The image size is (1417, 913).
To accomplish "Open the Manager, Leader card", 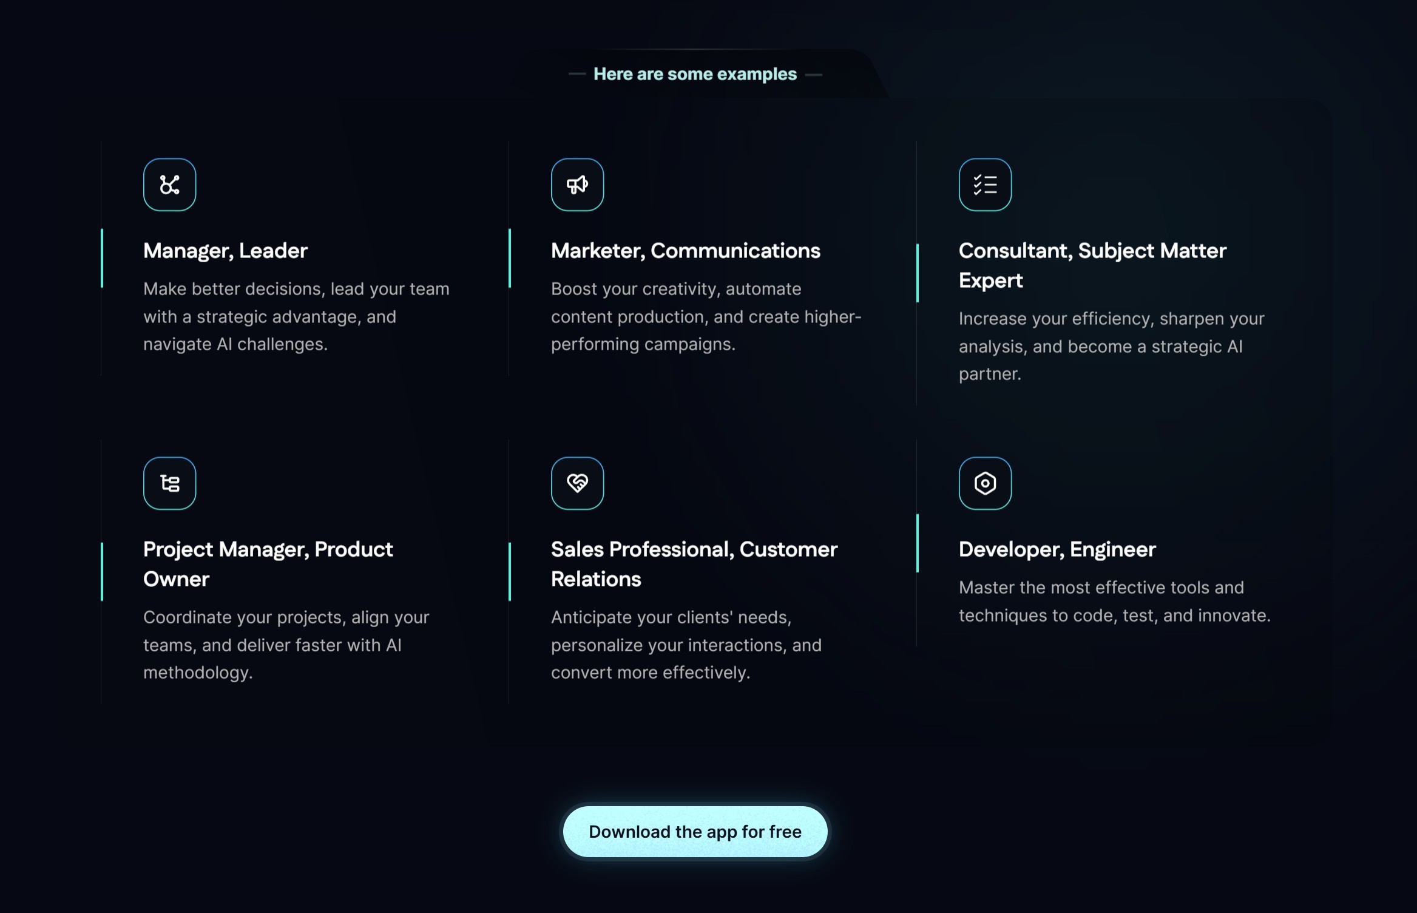I will [x=225, y=250].
